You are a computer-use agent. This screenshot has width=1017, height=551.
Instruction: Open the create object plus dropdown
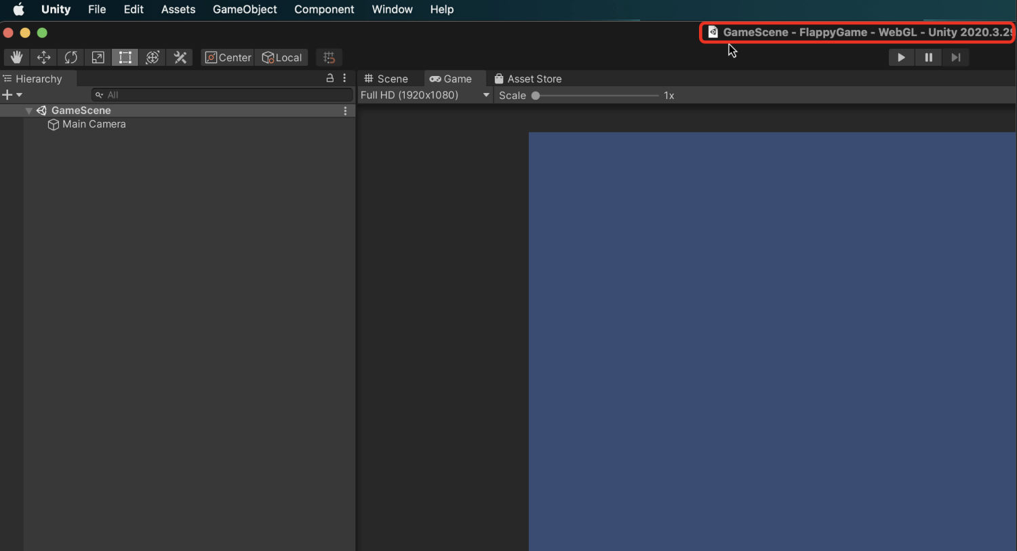click(x=12, y=94)
